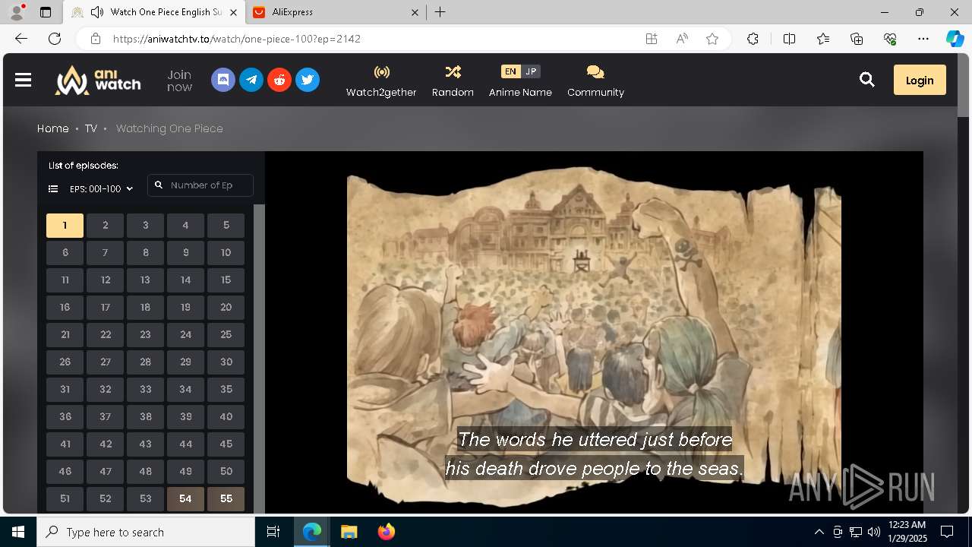Open Browser essentials
972x547 pixels.
890,39
